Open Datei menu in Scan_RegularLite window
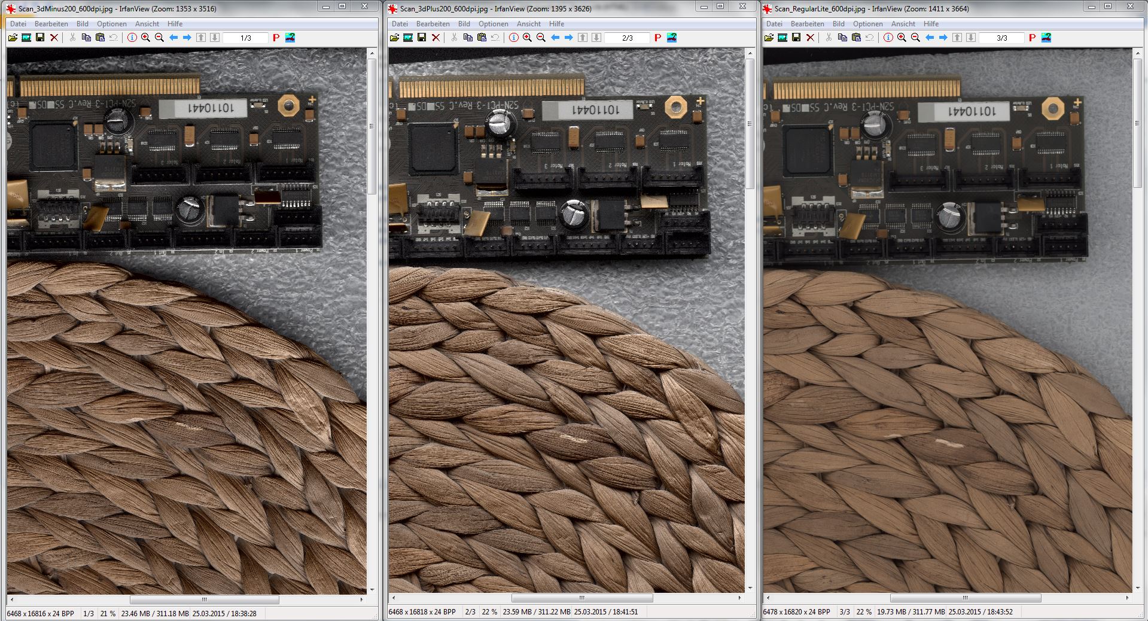1148x621 pixels. tap(774, 24)
